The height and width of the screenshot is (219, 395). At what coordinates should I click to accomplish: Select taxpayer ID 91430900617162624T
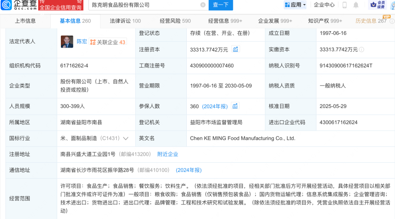pyautogui.click(x=346, y=66)
